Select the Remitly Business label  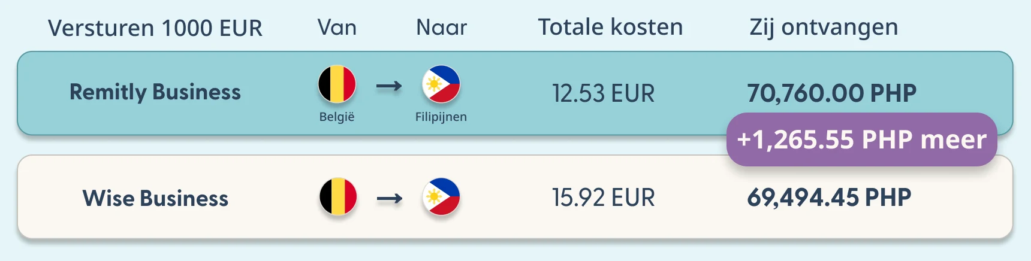coord(155,92)
